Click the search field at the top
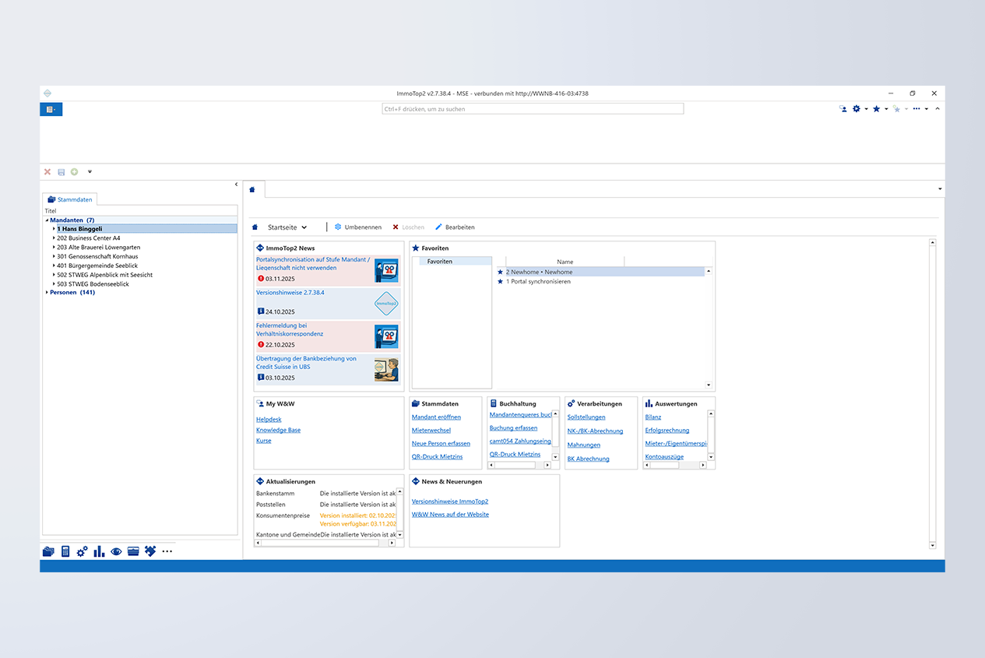The height and width of the screenshot is (658, 985). [x=533, y=109]
